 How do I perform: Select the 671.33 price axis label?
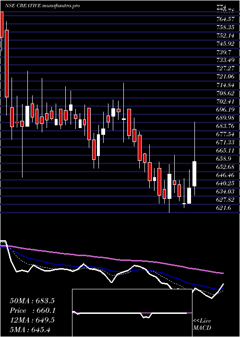(x=226, y=143)
